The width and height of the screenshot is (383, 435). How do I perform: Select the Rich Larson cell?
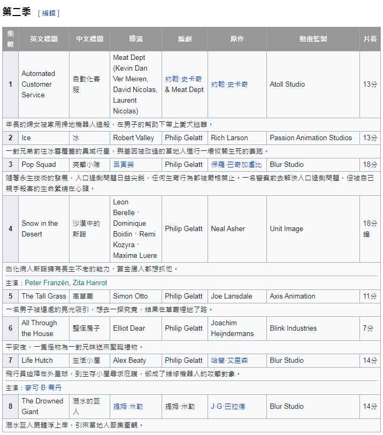click(x=237, y=138)
